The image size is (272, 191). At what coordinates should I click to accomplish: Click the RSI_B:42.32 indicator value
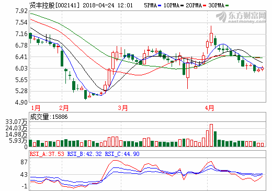pos(85,154)
